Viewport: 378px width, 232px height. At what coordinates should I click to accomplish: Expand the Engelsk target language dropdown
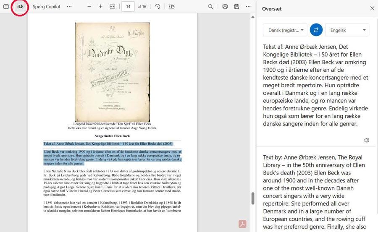point(347,30)
